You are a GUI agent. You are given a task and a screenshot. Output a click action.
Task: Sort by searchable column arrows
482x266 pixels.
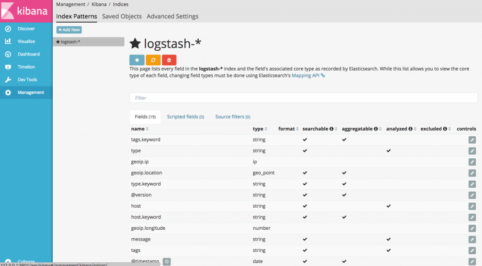[x=336, y=129]
